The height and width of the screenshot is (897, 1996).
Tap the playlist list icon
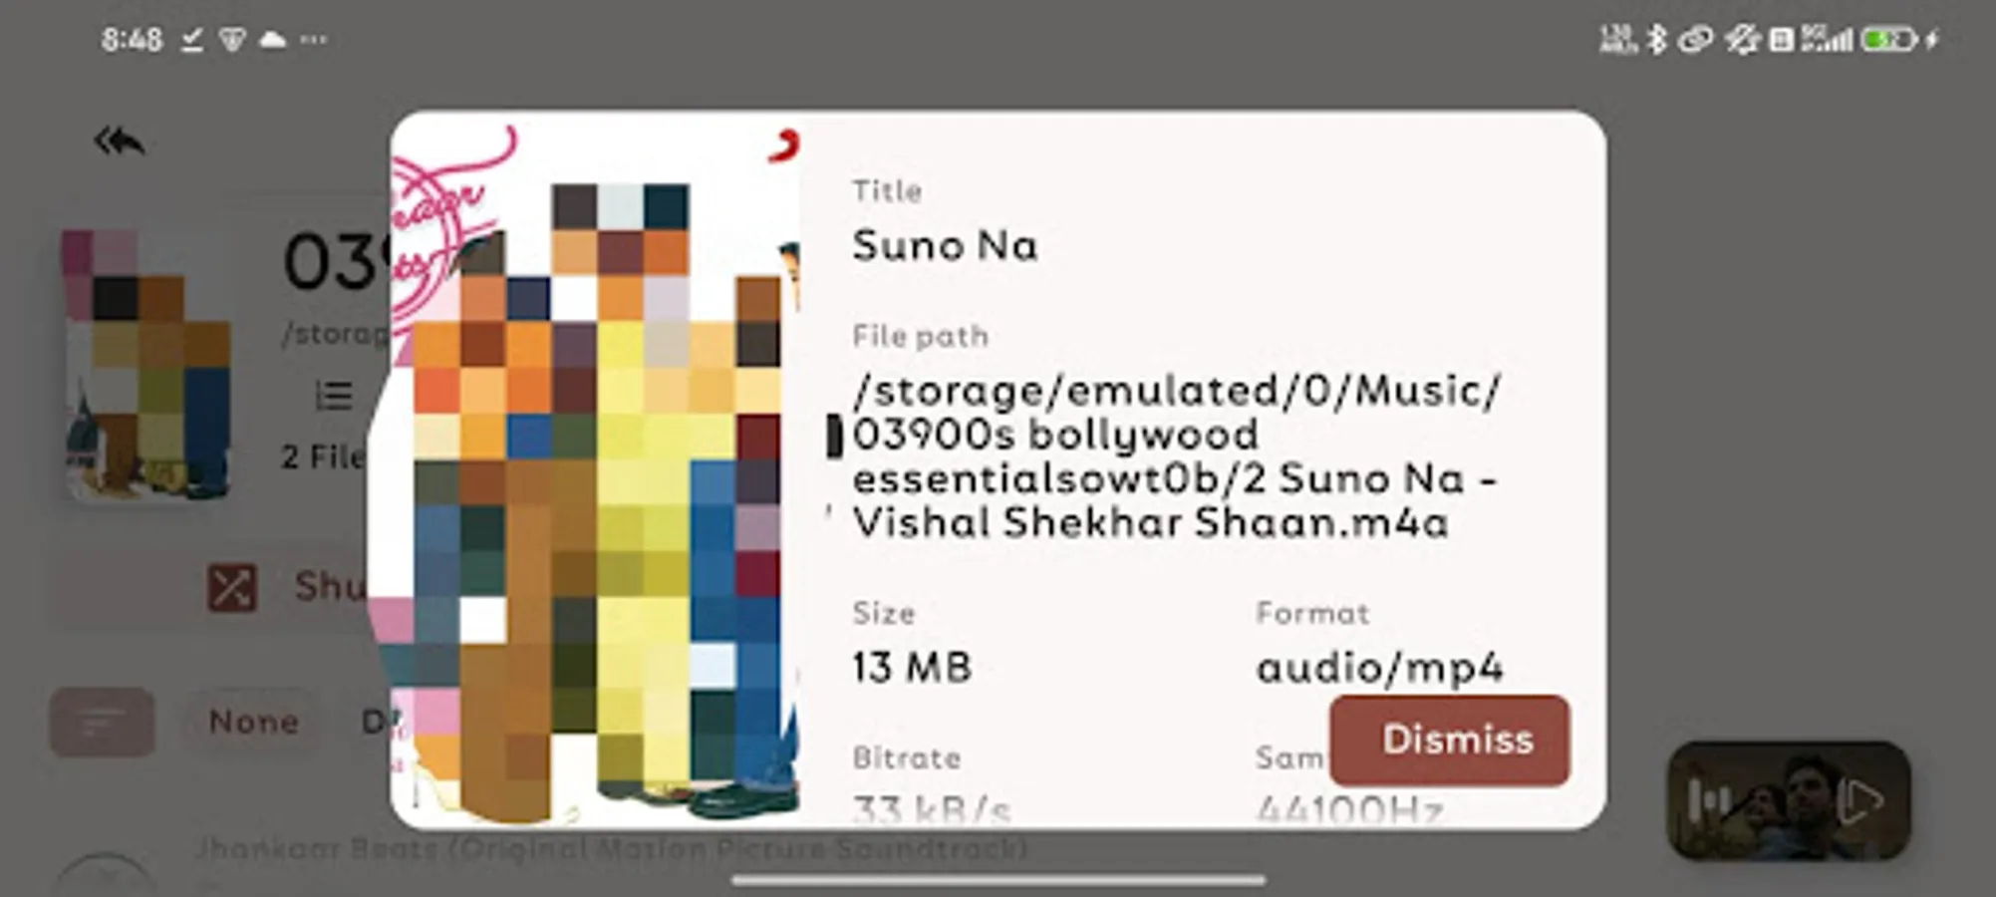(333, 396)
